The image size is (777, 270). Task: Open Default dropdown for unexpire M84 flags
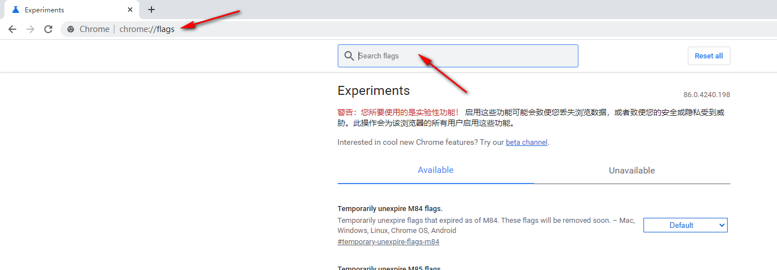(x=685, y=225)
